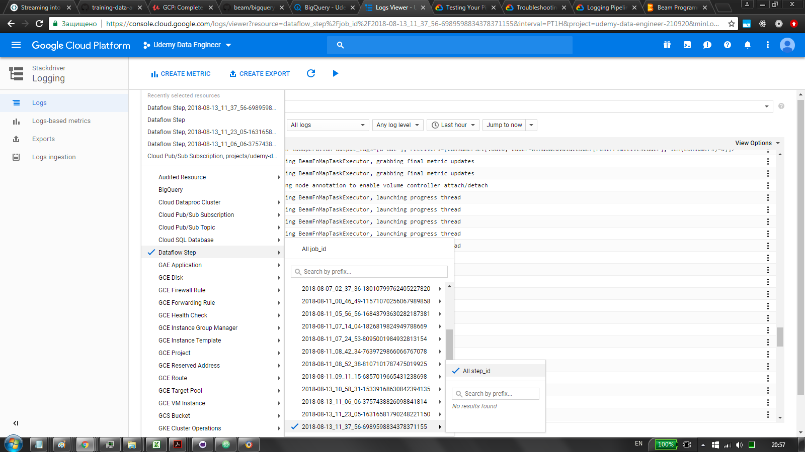805x452 pixels.
Task: Click the search magnifier icon in top bar
Action: (x=340, y=45)
